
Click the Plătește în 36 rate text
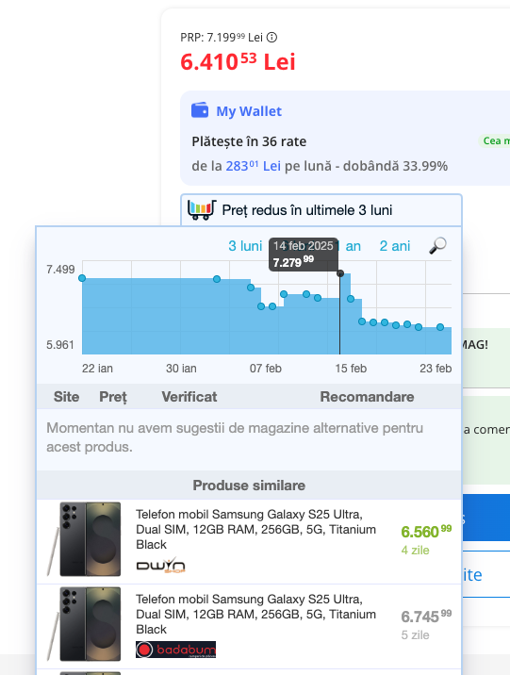point(249,141)
